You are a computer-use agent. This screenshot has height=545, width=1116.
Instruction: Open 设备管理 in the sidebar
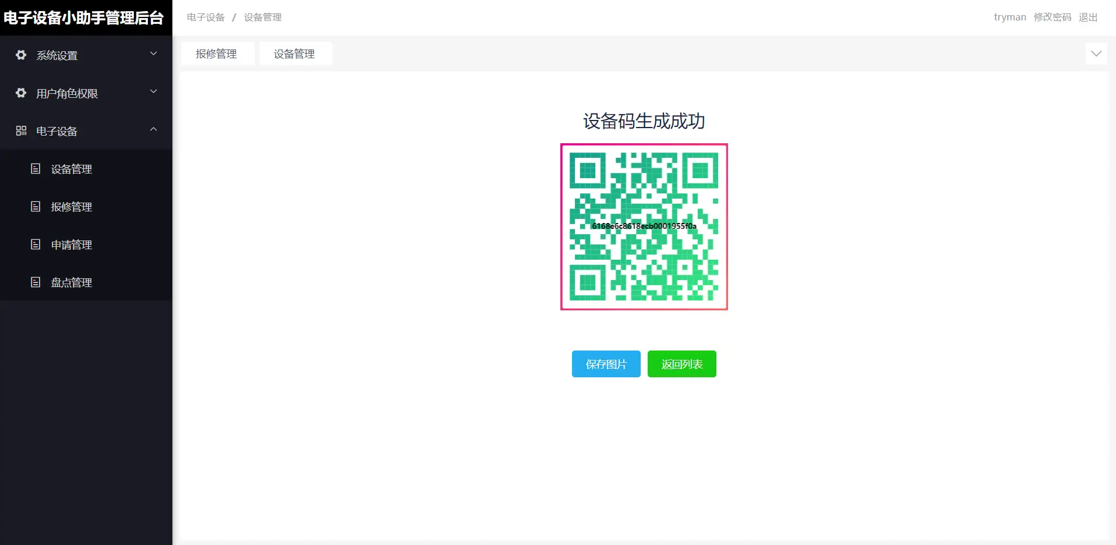click(x=86, y=169)
